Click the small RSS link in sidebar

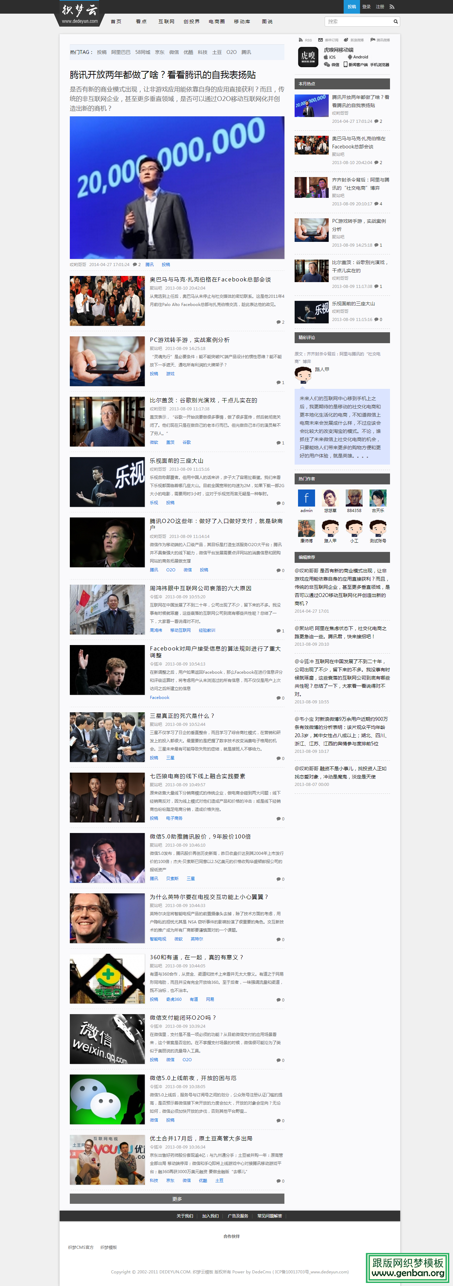point(306,40)
